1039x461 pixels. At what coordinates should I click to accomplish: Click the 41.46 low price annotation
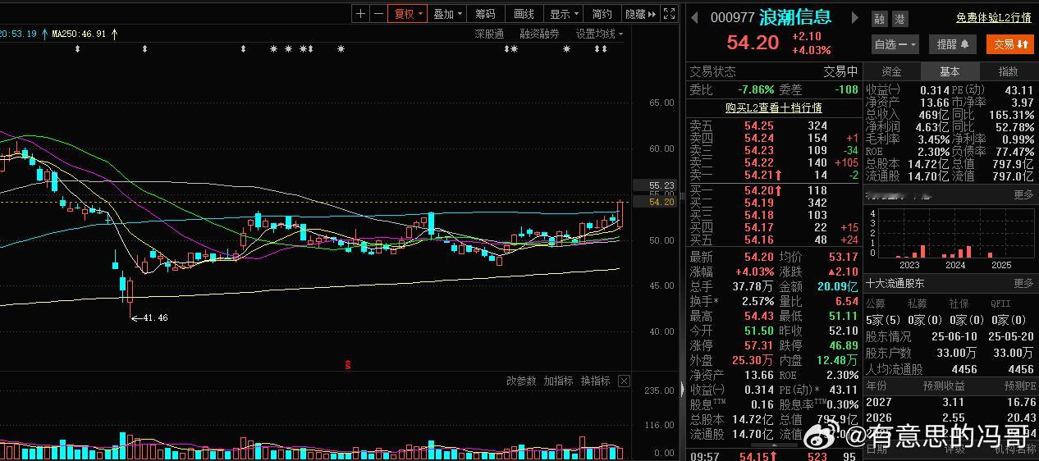(x=149, y=317)
